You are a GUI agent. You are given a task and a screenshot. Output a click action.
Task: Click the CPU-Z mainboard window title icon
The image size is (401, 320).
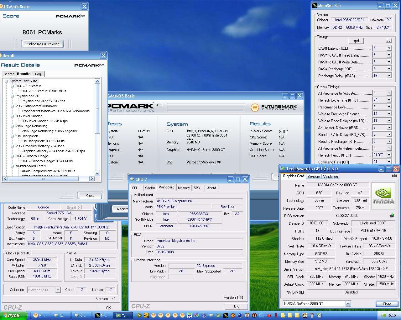pyautogui.click(x=132, y=179)
